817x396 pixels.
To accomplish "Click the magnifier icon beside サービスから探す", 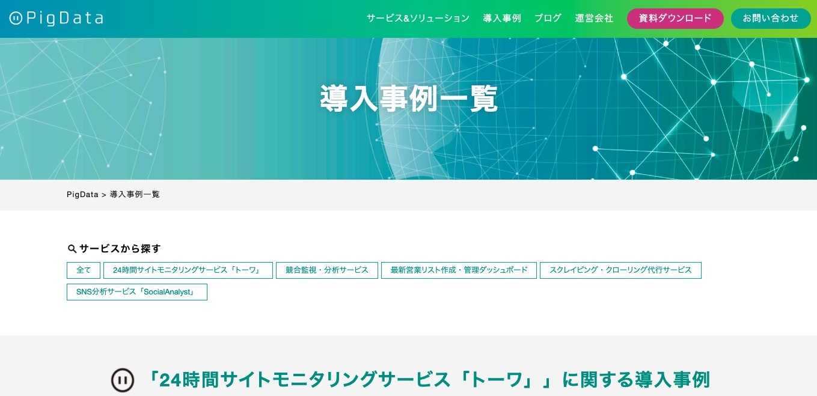I will [72, 249].
